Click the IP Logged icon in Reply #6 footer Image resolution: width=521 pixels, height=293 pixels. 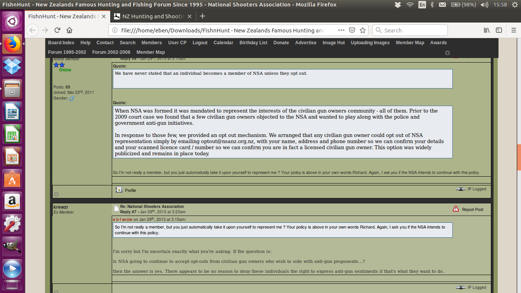pyautogui.click(x=461, y=189)
